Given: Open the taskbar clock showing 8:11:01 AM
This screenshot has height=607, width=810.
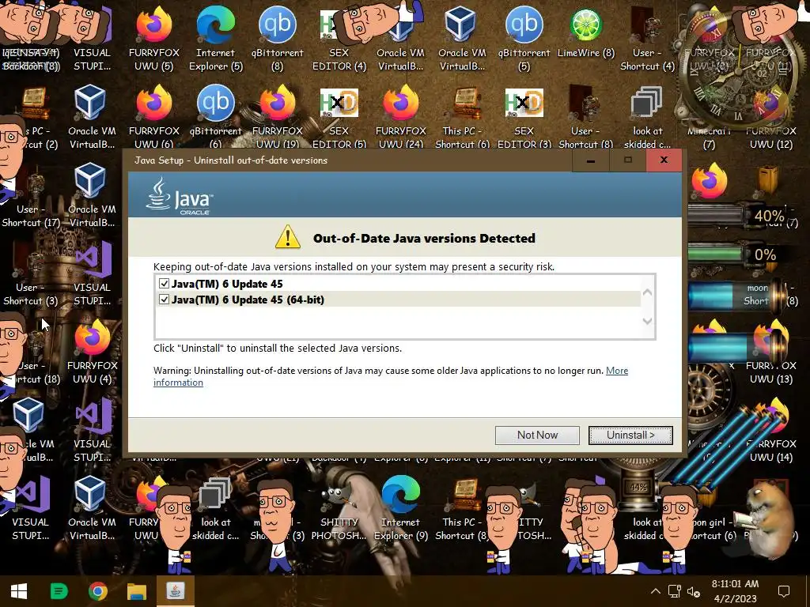Looking at the screenshot, I should click(x=735, y=591).
